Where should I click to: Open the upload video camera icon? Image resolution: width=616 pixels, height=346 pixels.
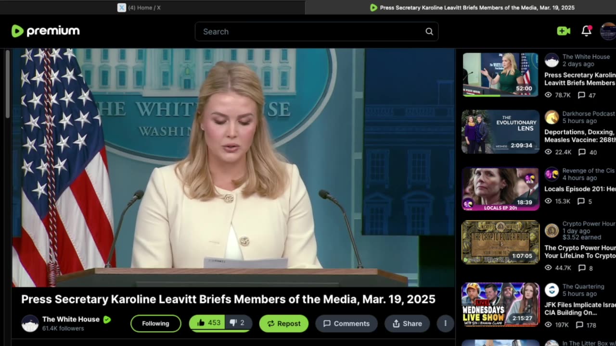pyautogui.click(x=564, y=31)
